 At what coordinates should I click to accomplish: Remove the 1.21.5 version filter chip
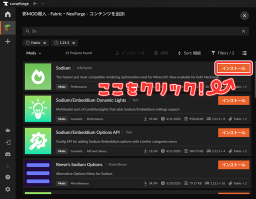(73, 43)
